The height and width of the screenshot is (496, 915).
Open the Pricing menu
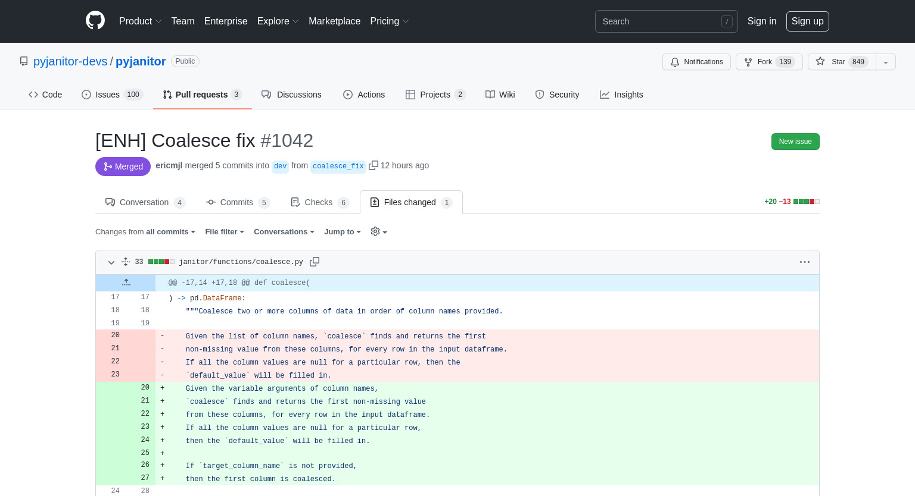[x=390, y=21]
